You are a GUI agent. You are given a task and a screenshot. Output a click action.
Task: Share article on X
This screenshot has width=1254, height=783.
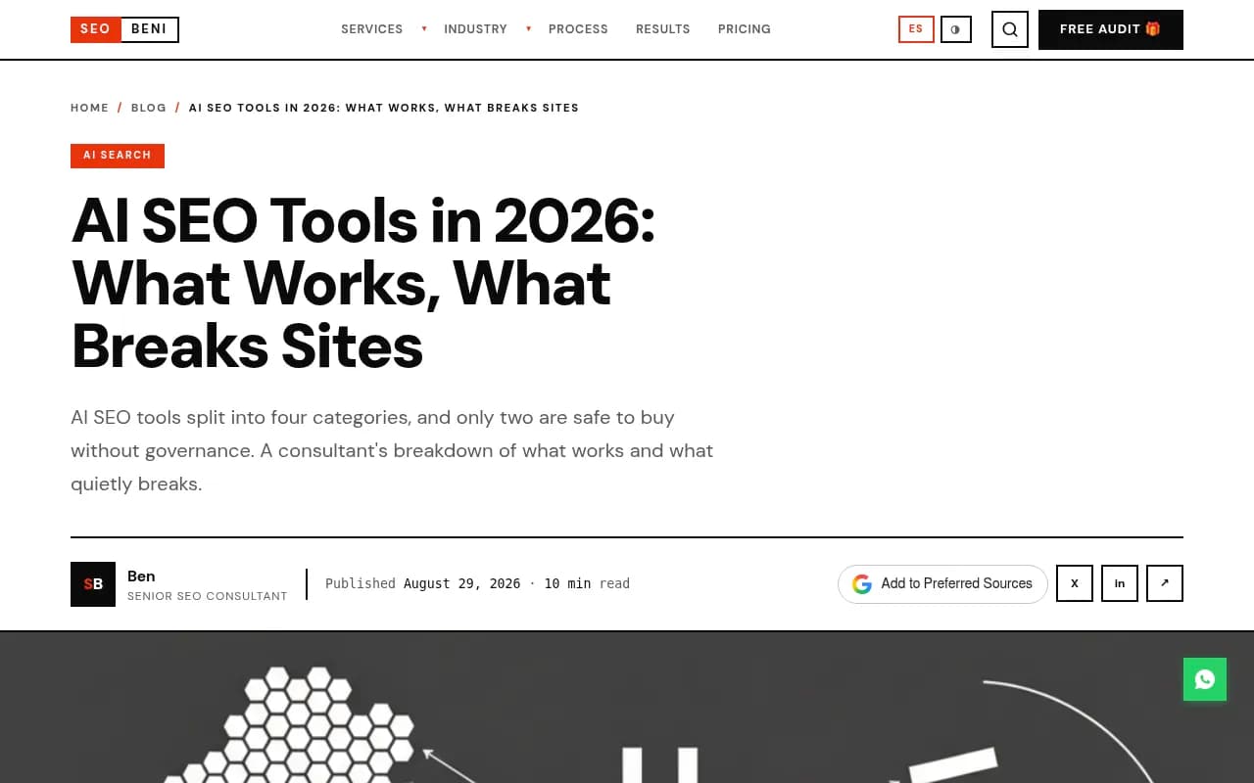point(1075,583)
